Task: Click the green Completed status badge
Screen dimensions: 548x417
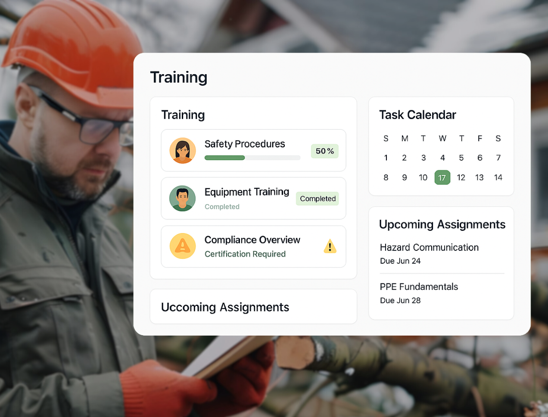Action: pos(318,199)
